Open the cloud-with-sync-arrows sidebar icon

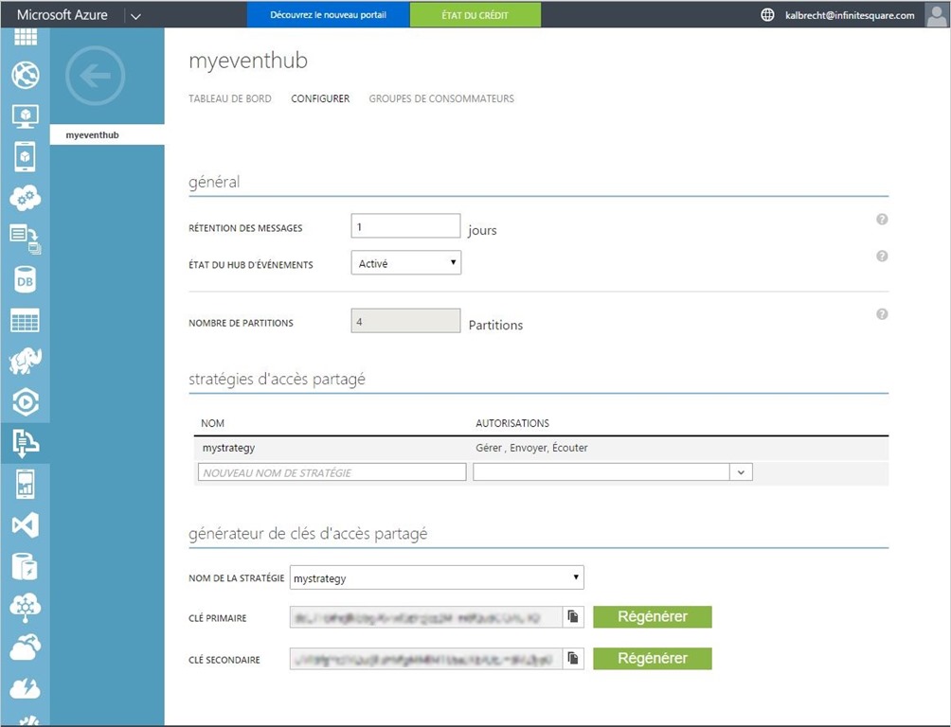[x=25, y=647]
